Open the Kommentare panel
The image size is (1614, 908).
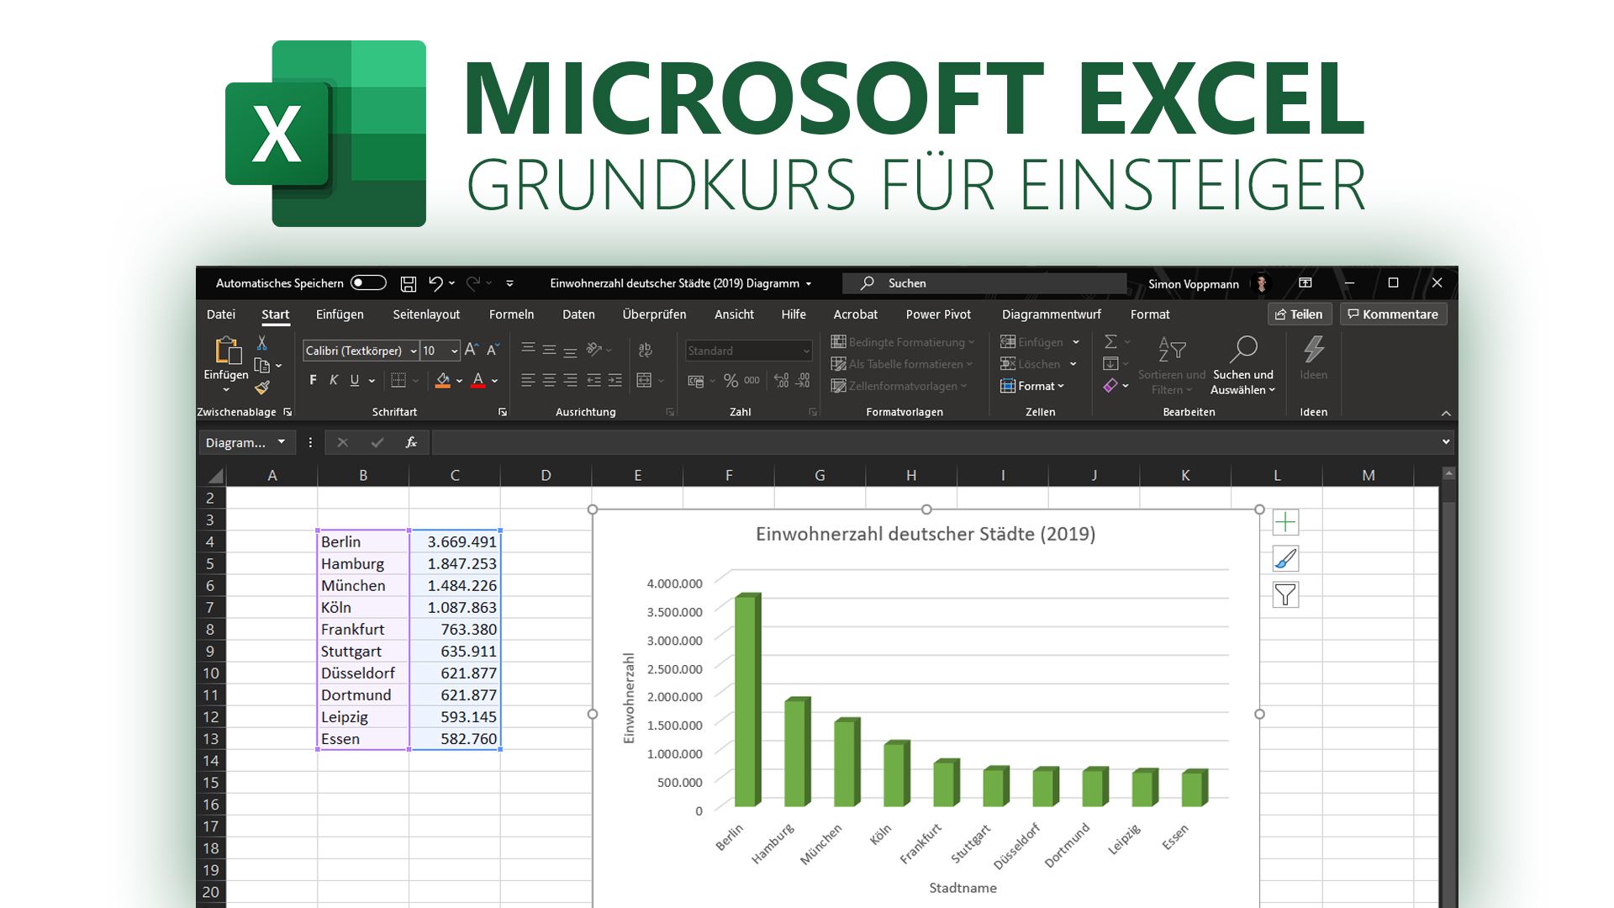coord(1393,314)
